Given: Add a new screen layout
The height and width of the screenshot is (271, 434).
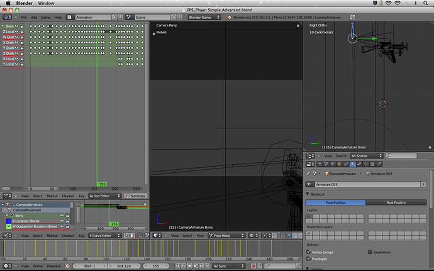Looking at the screenshot, I should [114, 17].
